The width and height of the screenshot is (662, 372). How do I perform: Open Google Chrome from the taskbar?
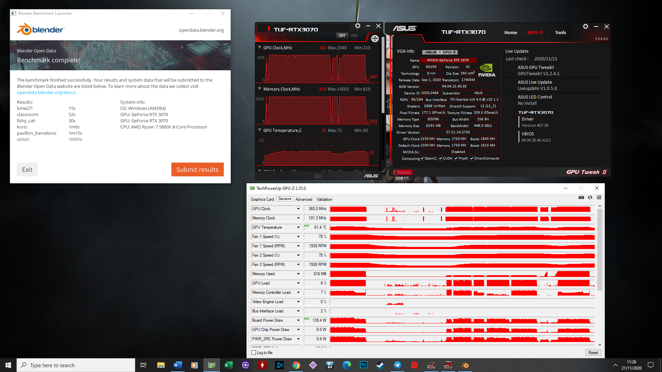pyautogui.click(x=296, y=365)
